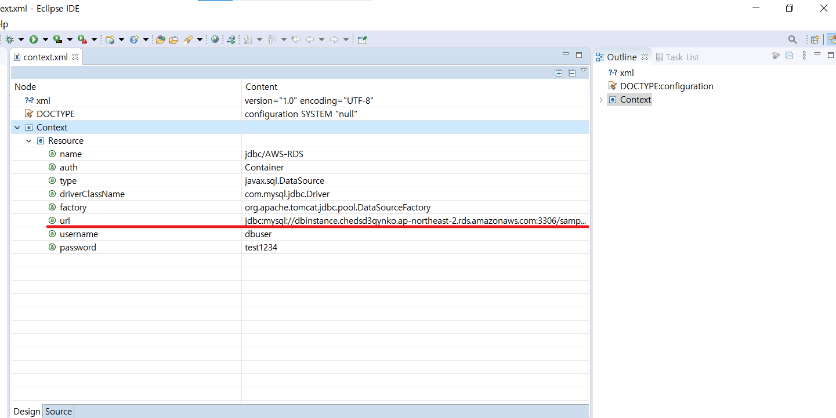This screenshot has height=418, width=836.
Task: Open the New Web Project dropdown arrow
Action: 121,39
